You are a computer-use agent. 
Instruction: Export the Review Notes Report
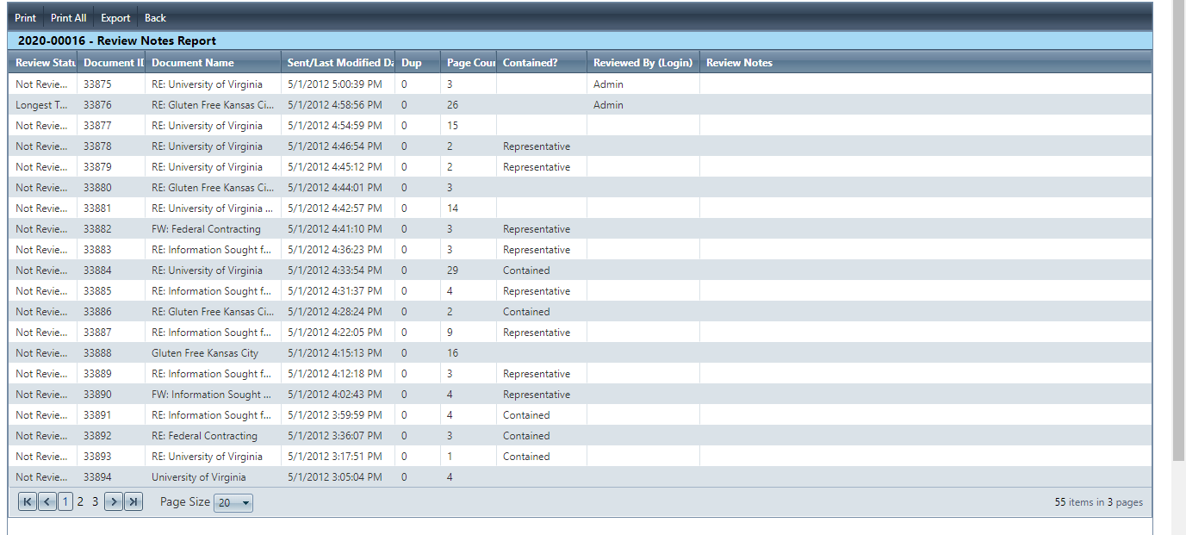115,18
